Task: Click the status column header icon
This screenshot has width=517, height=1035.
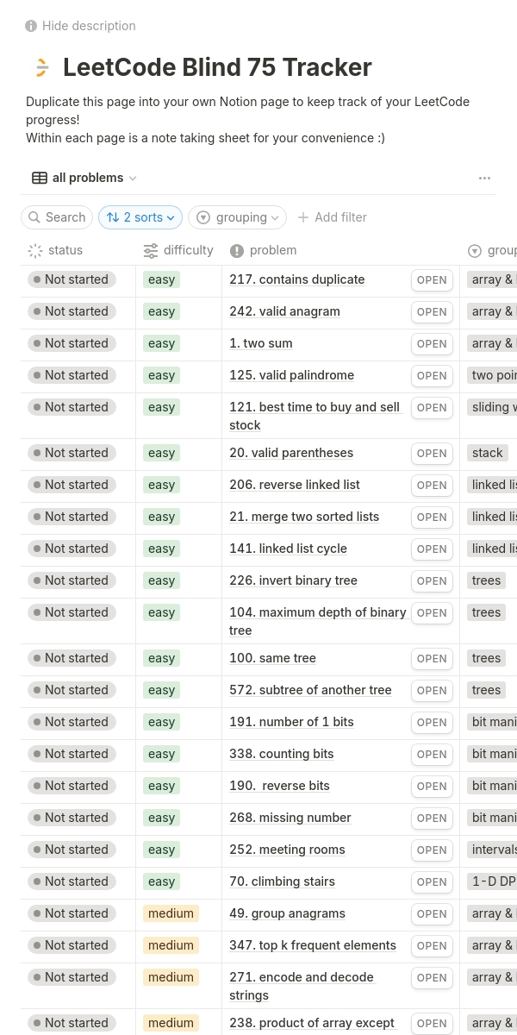Action: tap(35, 250)
